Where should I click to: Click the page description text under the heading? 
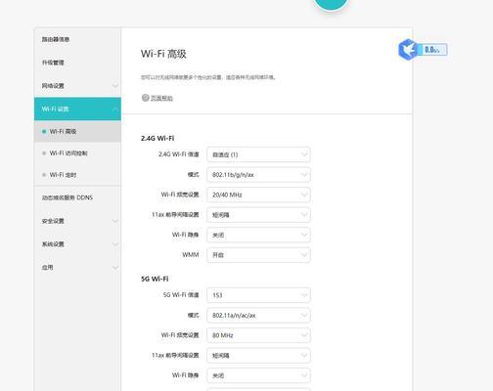tap(208, 77)
